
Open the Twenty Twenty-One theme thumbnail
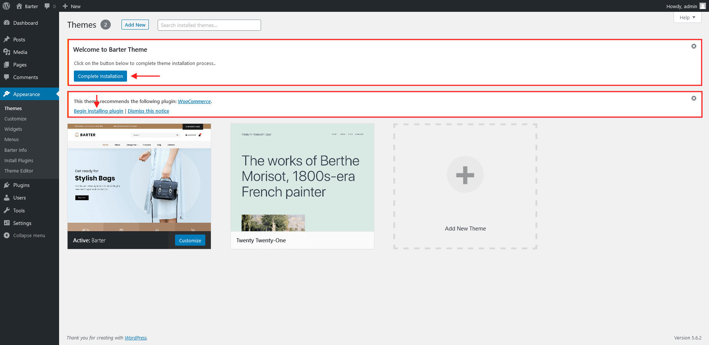click(302, 178)
